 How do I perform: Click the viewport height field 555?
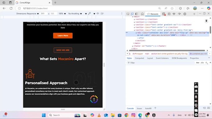coord(53,14)
